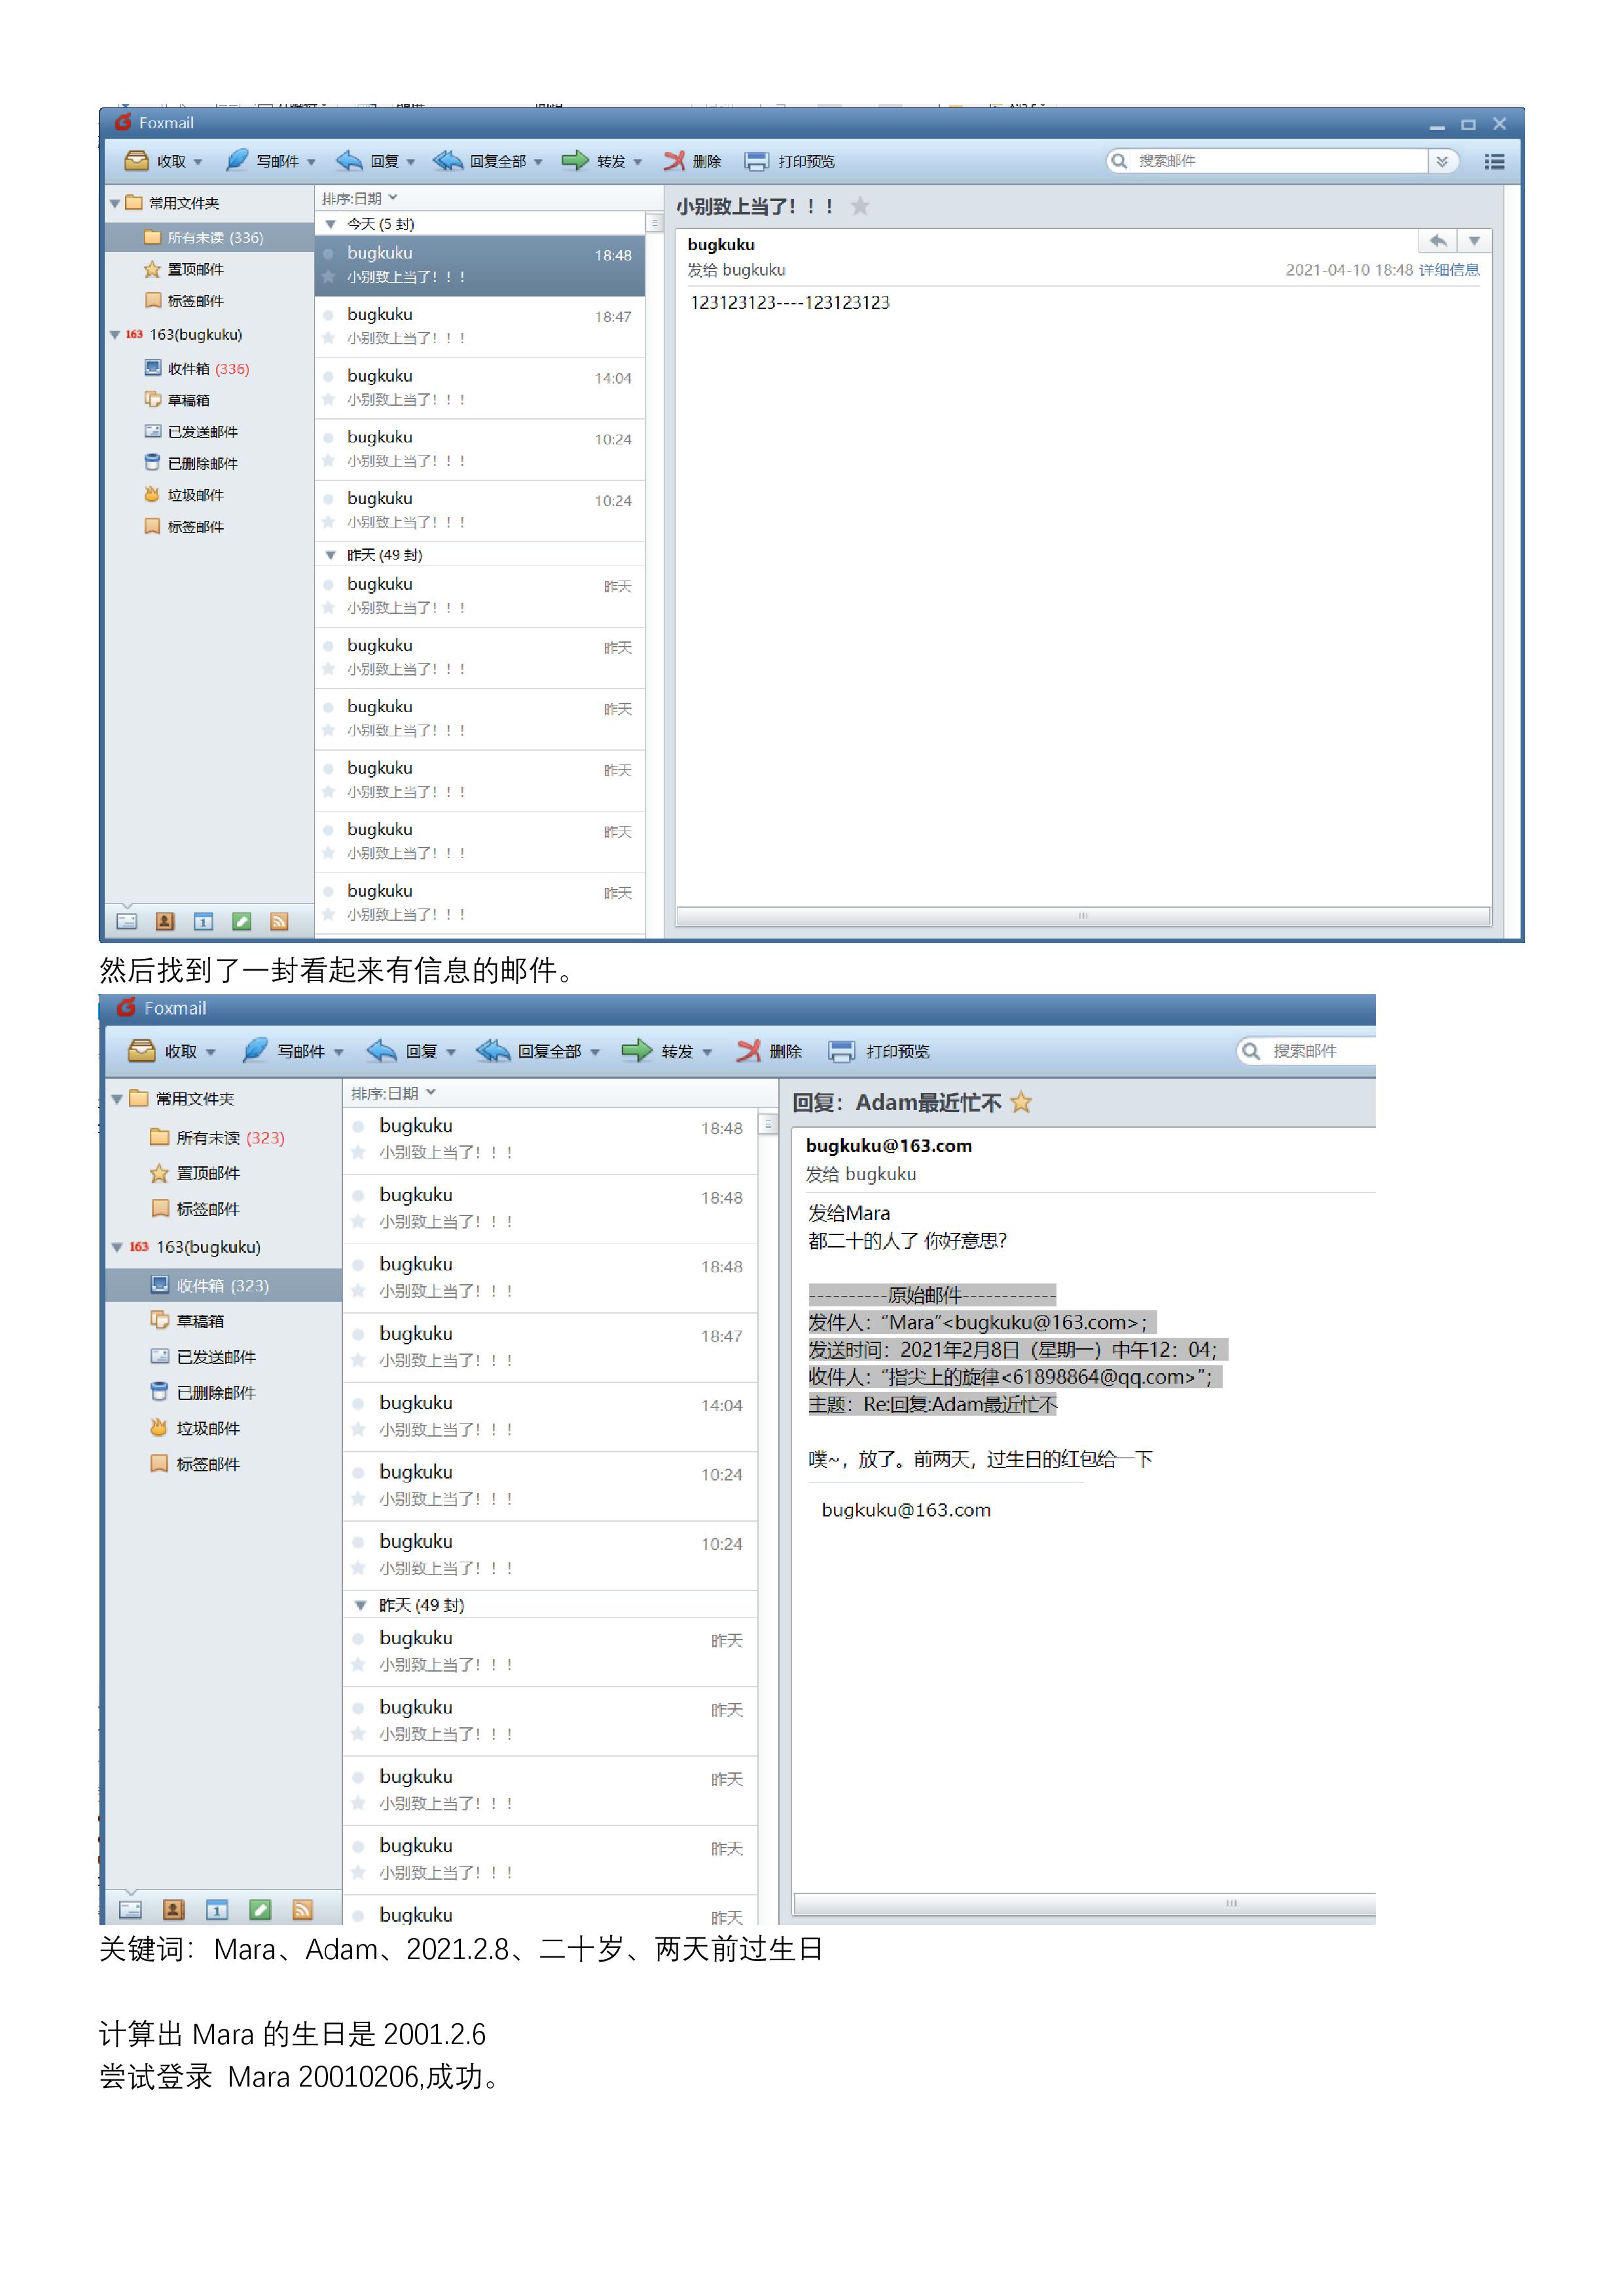
Task: Click 转发 forward in upper Foxmail toolbar
Action: (593, 161)
